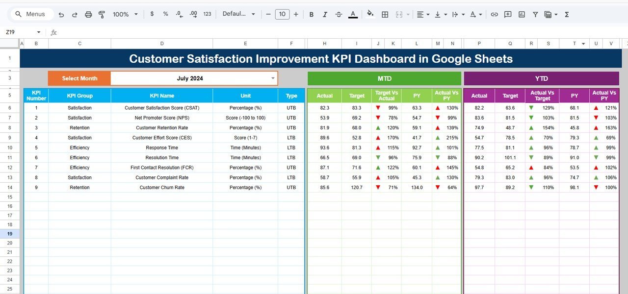Open the borders menu
The height and width of the screenshot is (294, 628).
click(x=385, y=14)
